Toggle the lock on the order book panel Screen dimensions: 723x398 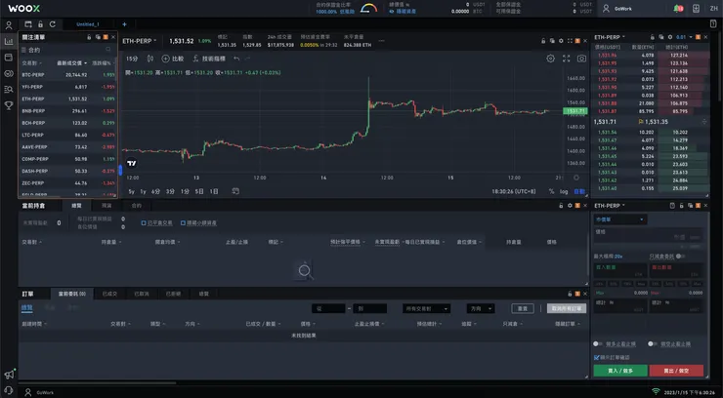point(653,37)
